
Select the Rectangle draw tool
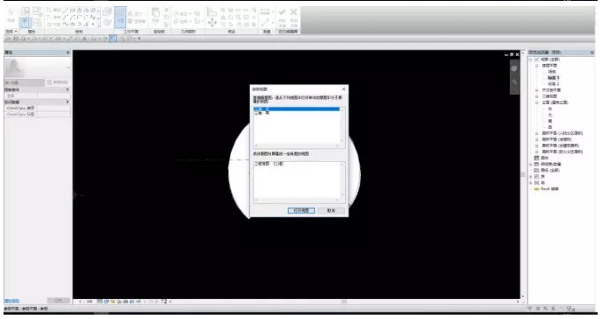73,11
